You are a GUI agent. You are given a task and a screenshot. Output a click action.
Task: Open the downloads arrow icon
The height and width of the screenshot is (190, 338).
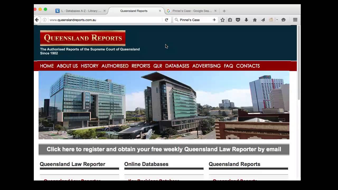(246, 20)
